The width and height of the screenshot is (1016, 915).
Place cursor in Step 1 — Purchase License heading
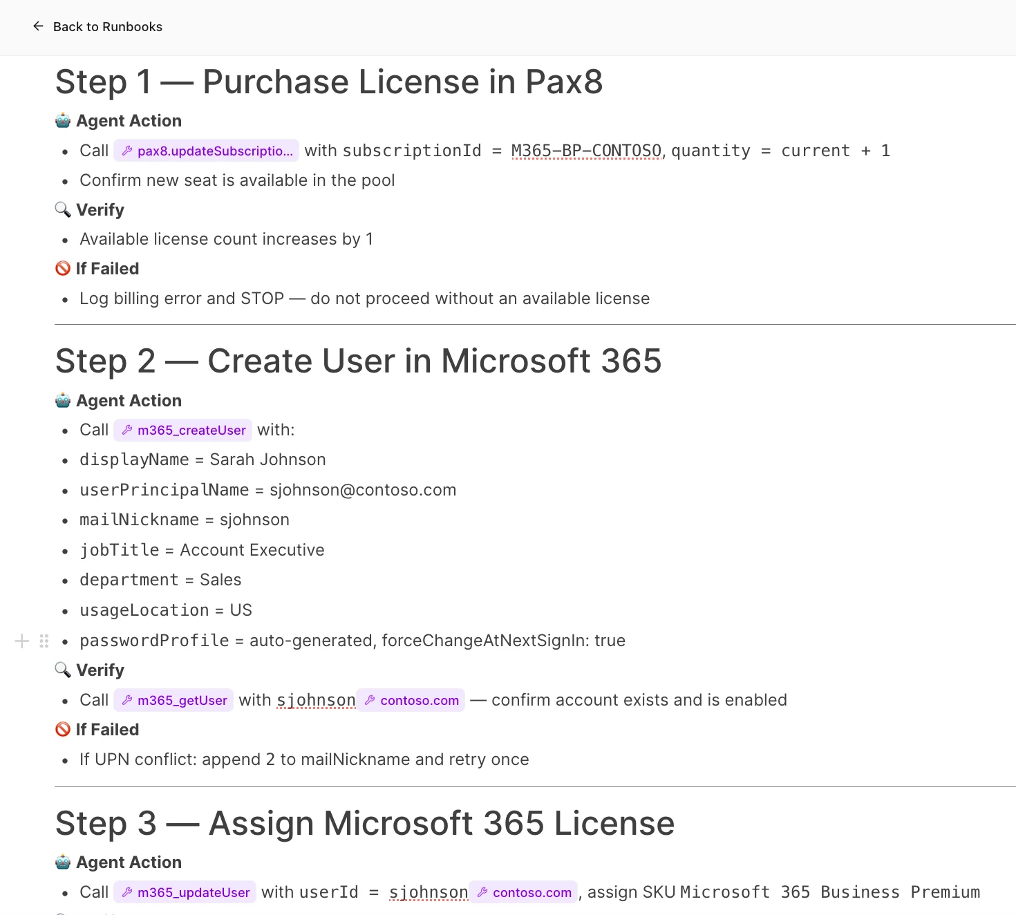coord(329,82)
